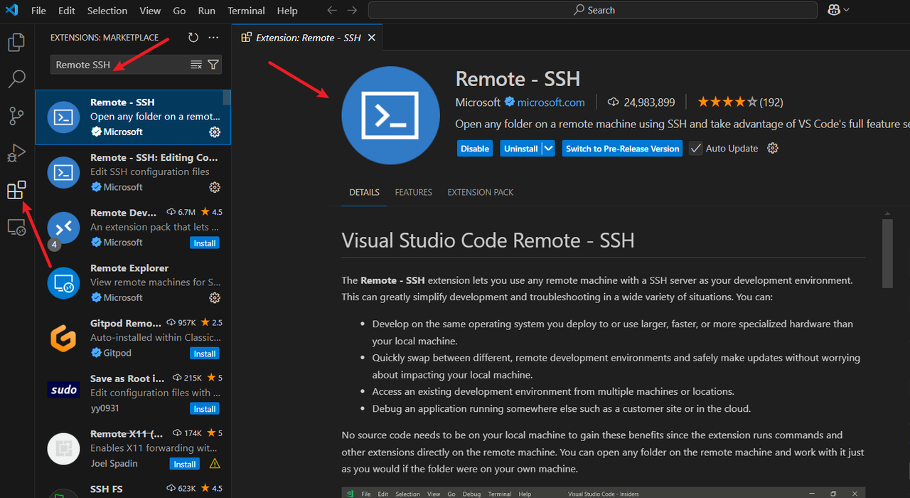Open Remote Explorer activity bar icon
Viewport: 910px width, 498px height.
coord(16,228)
